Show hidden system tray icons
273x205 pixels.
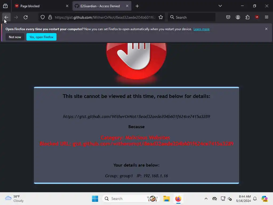pyautogui.click(x=206, y=199)
